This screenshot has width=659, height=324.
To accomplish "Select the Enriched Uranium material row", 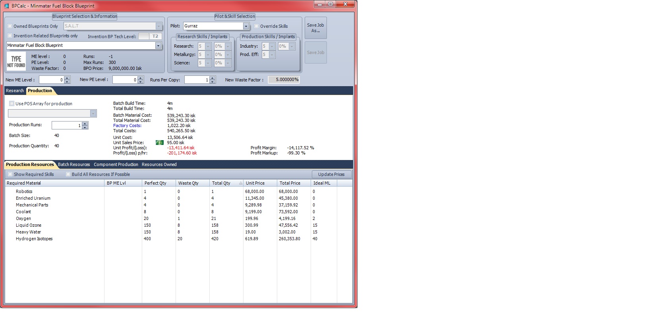I will point(179,198).
